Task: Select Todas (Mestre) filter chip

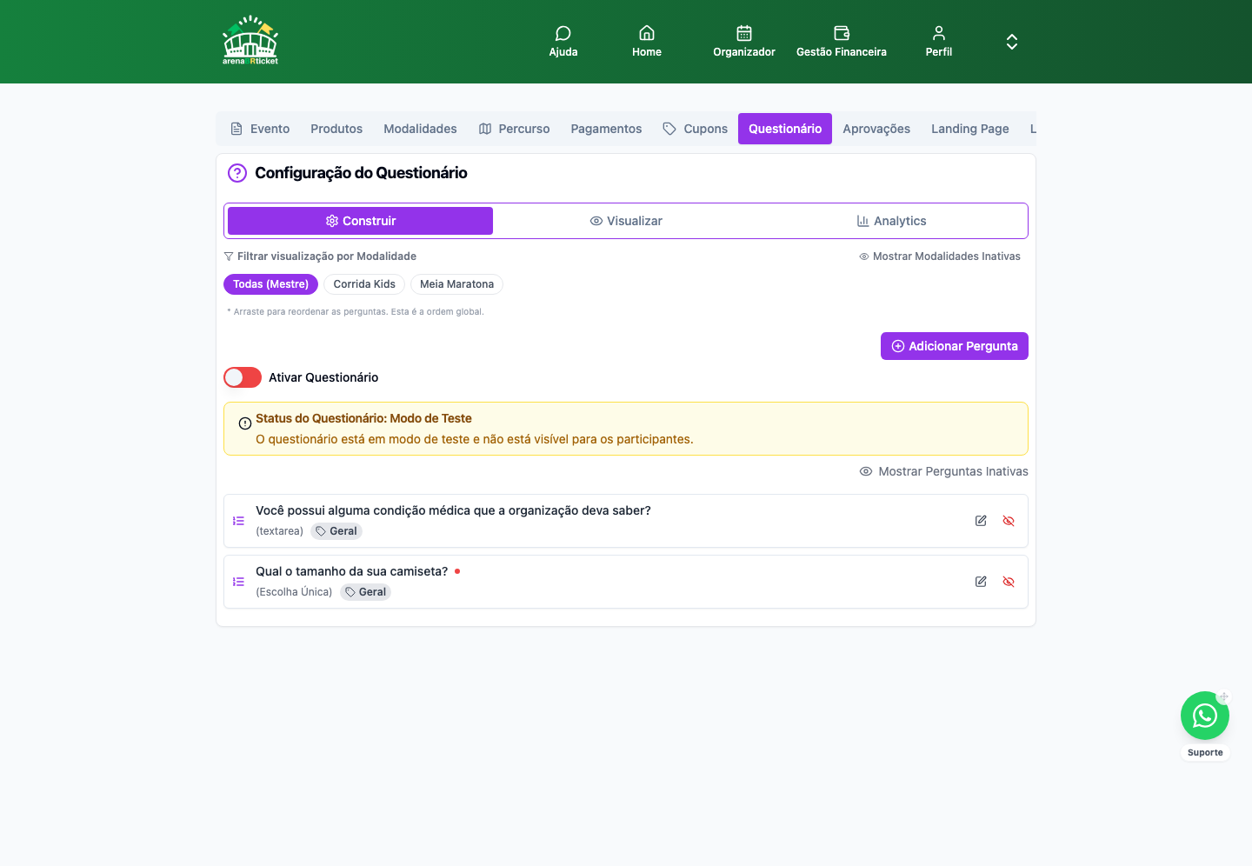Action: [x=270, y=284]
